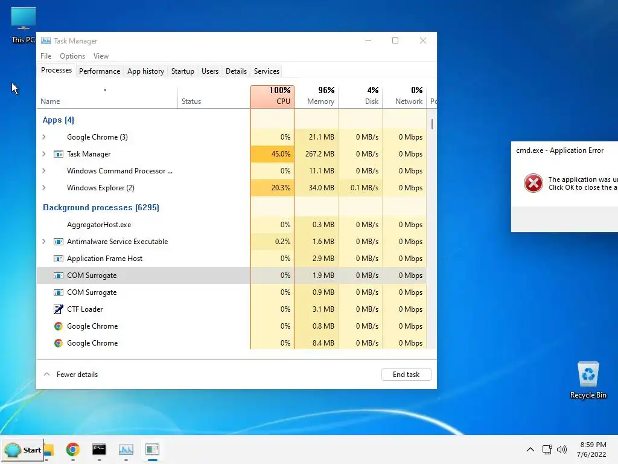Sort by the Disk column header

pos(361,96)
